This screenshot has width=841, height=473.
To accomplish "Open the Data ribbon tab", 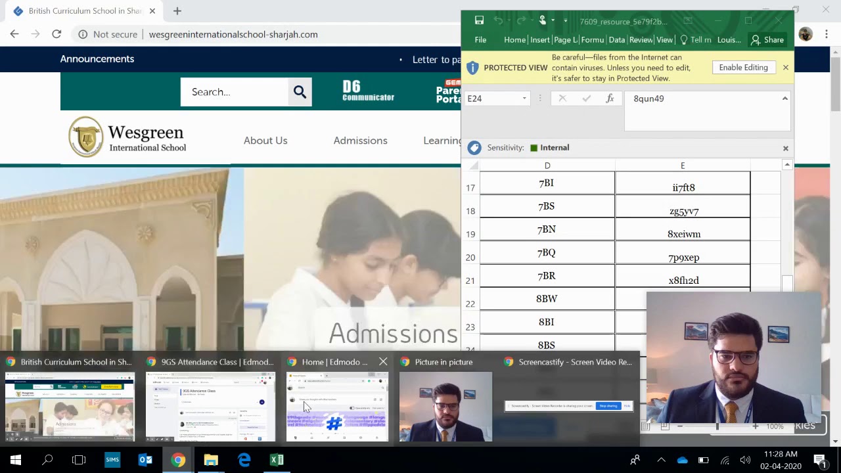I will (617, 40).
